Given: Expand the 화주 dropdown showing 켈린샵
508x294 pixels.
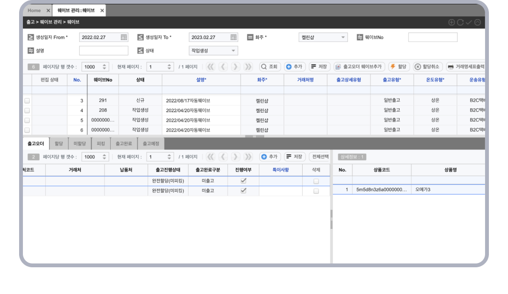Looking at the screenshot, I should coord(343,37).
